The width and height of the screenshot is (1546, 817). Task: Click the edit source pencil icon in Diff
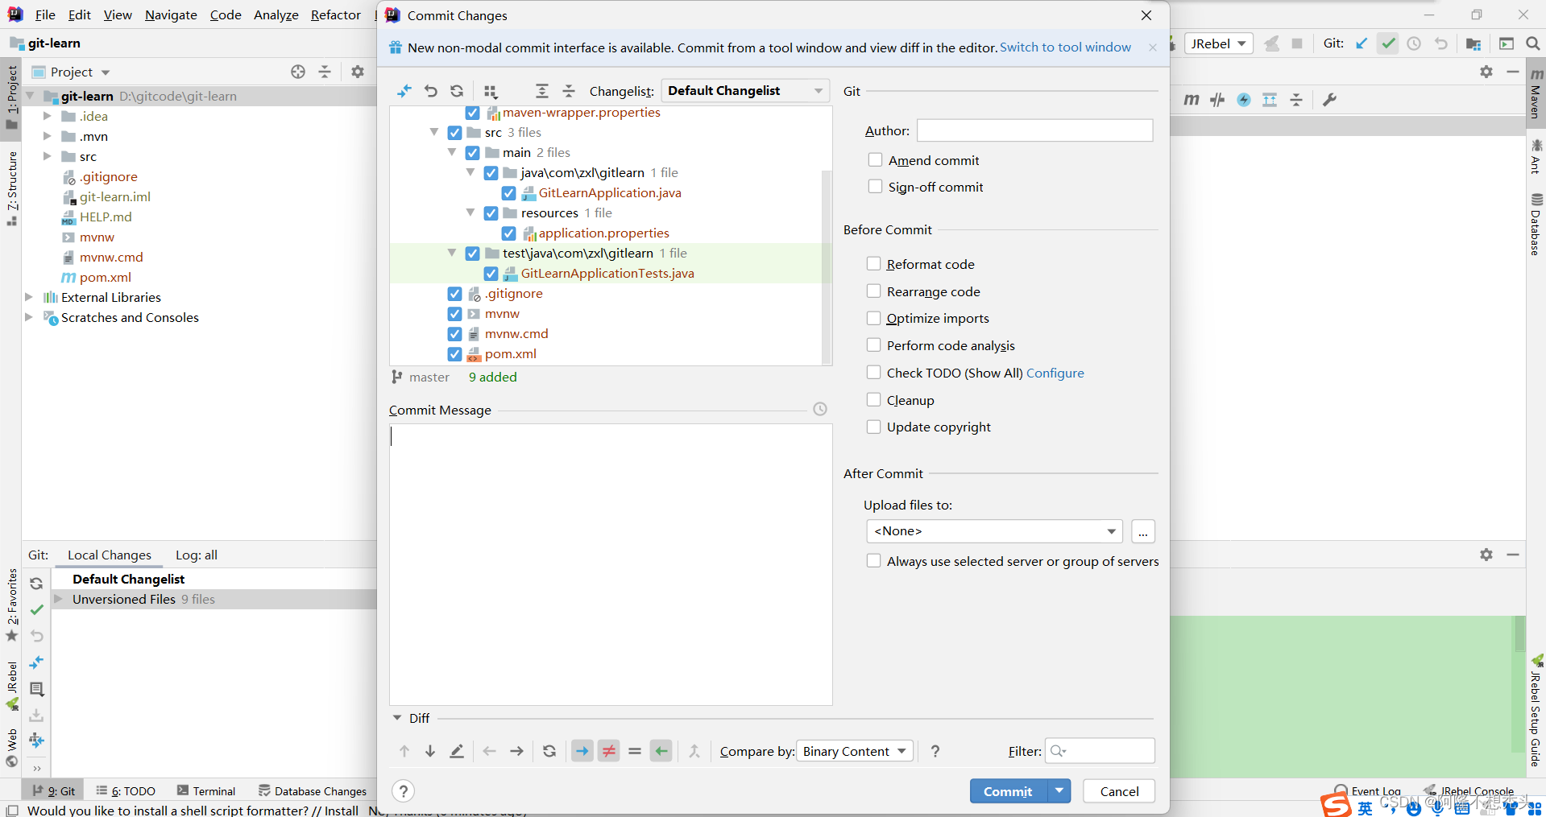click(x=457, y=751)
